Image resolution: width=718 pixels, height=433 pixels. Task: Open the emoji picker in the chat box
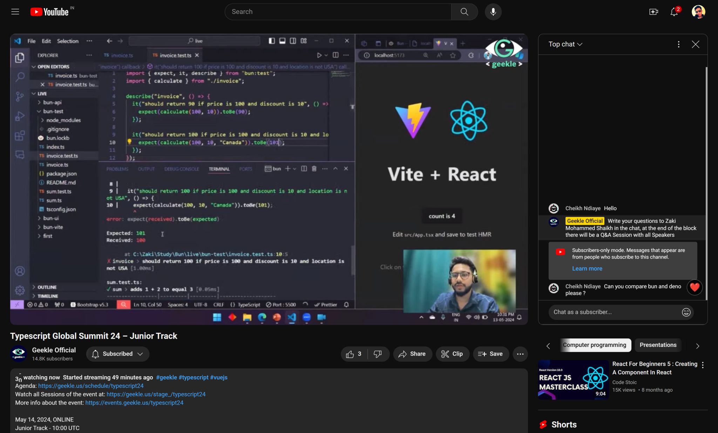686,312
